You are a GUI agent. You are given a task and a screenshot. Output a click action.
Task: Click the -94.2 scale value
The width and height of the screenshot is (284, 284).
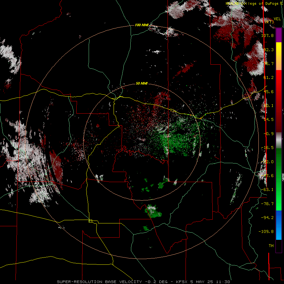(267, 218)
